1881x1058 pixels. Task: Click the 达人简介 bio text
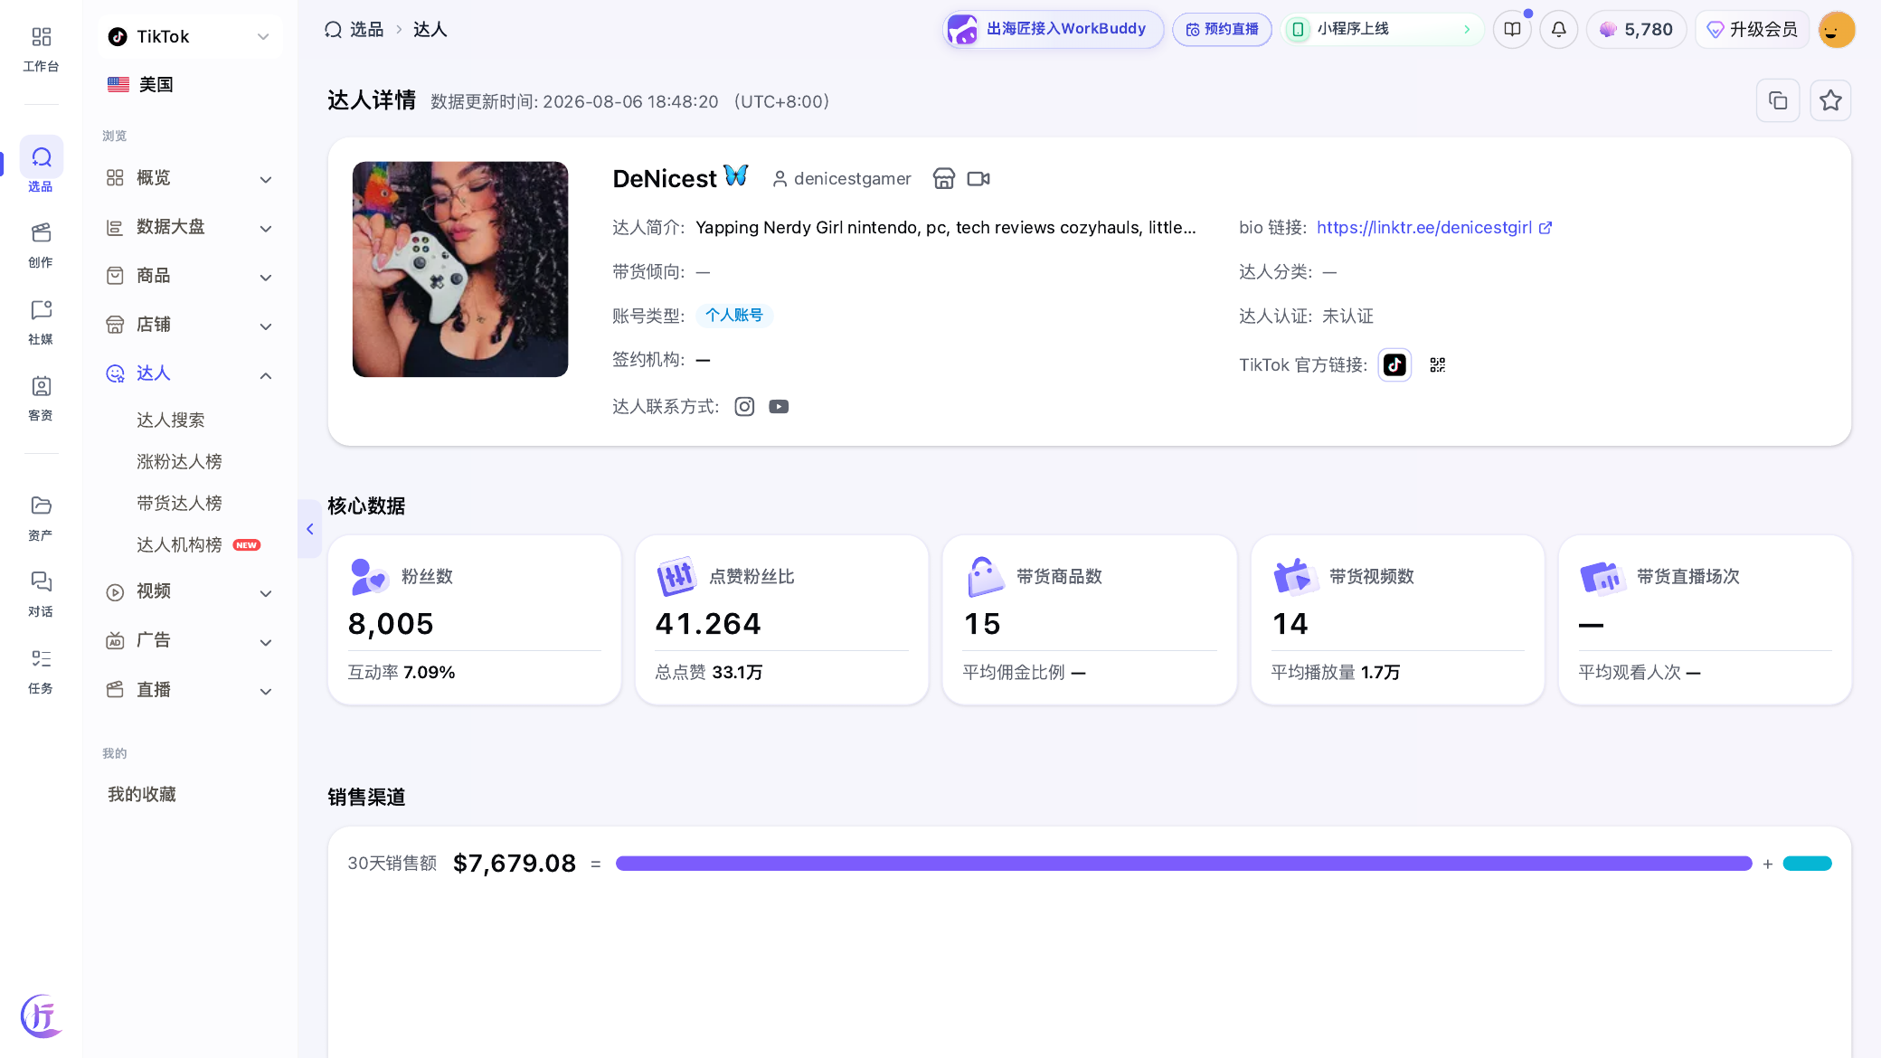pos(946,228)
